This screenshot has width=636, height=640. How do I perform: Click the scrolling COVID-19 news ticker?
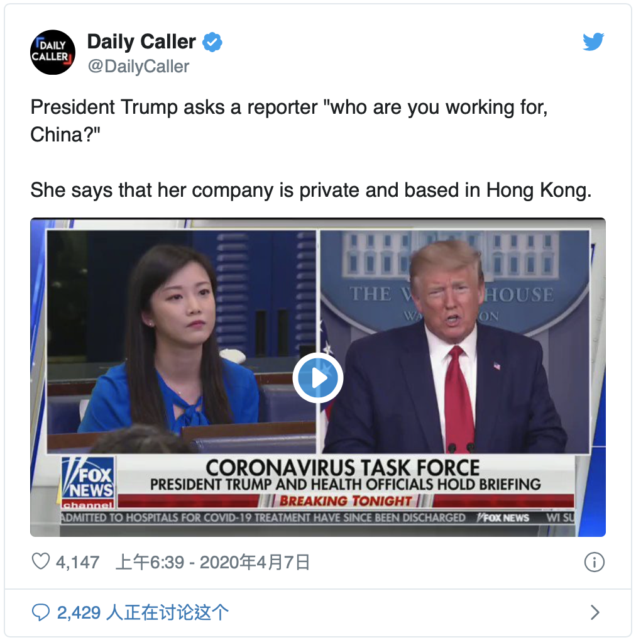tap(317, 517)
